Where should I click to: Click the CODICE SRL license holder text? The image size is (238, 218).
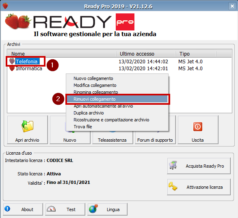point(60,160)
